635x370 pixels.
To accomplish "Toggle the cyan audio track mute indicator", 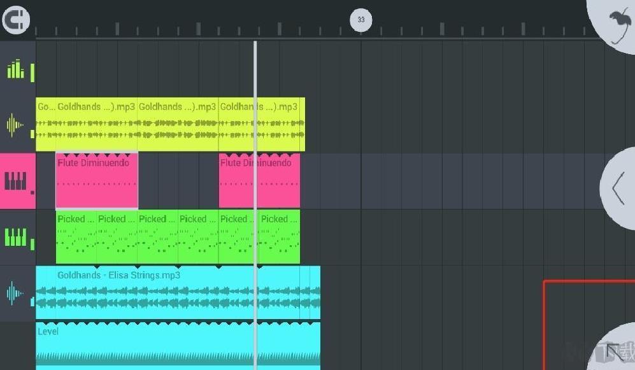I will [32, 302].
